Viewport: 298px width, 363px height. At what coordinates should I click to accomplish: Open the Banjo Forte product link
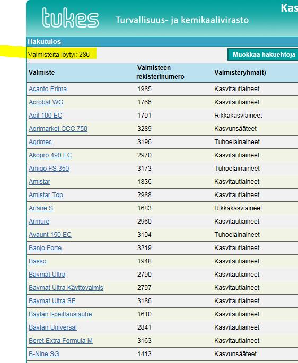pos(45,247)
